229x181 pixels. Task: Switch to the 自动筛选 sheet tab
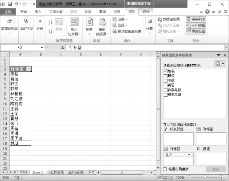(x=56, y=172)
